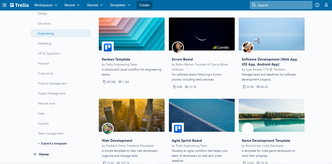Click the copies icon under Kanban Template
The image size is (332, 164).
point(104,82)
